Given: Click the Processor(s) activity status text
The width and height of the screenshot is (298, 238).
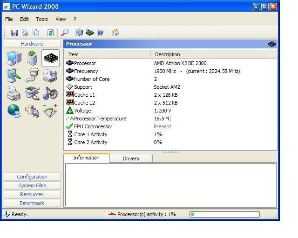Looking at the screenshot, I should point(147,214).
